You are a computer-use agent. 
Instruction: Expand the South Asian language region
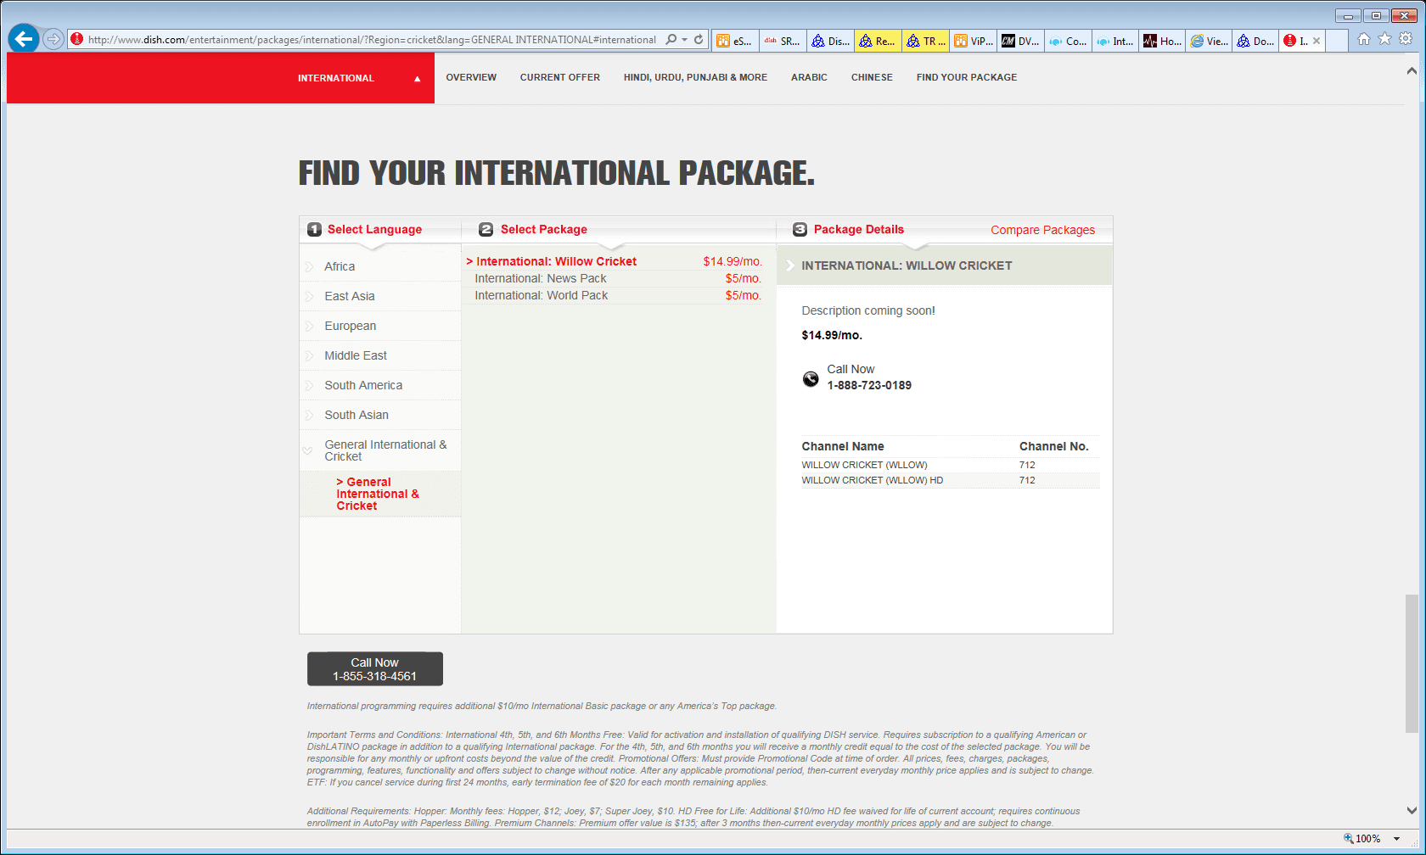[380, 415]
